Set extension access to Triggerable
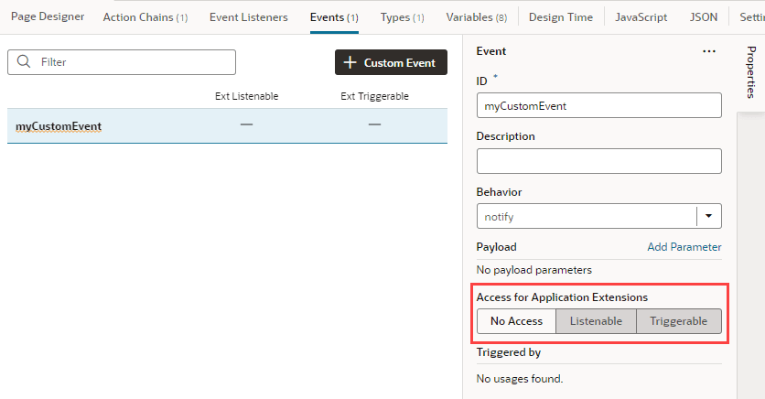The height and width of the screenshot is (399, 765). click(x=679, y=321)
